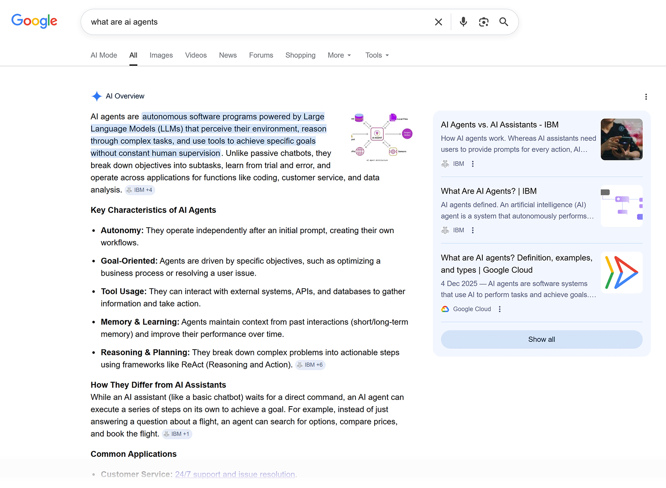Viewport: 666px width, 488px height.
Task: Activate the voice search microphone
Action: pos(463,22)
